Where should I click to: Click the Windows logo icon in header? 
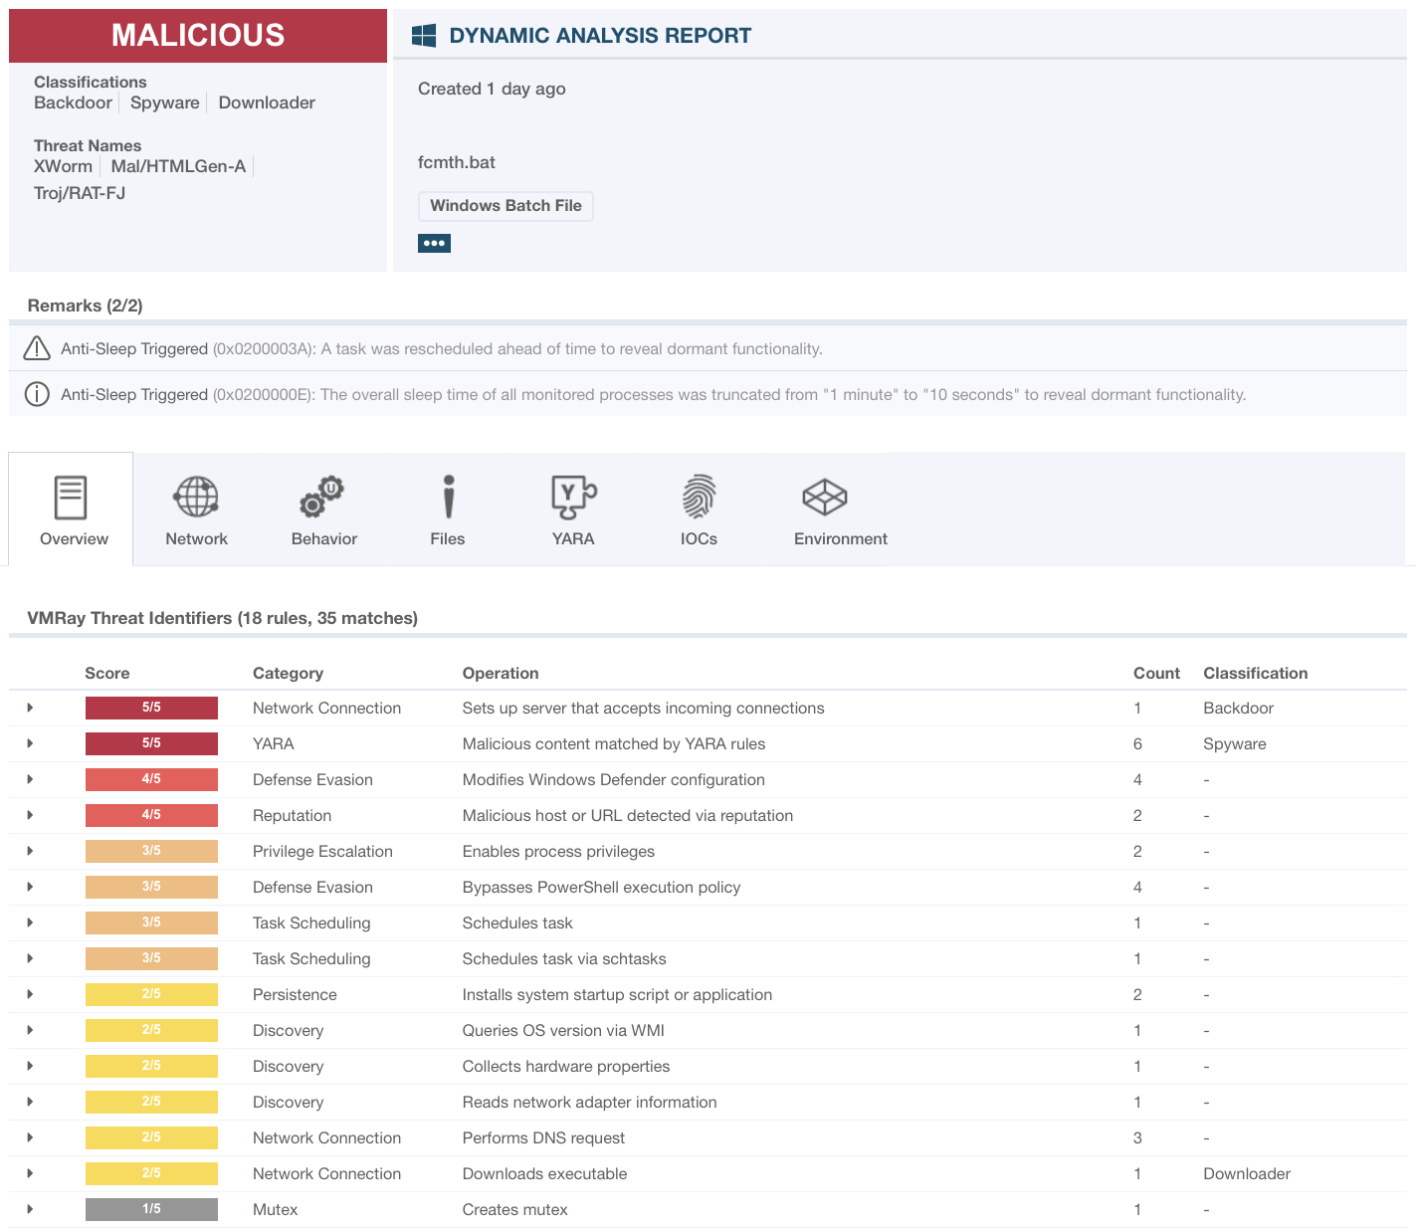[x=424, y=36]
